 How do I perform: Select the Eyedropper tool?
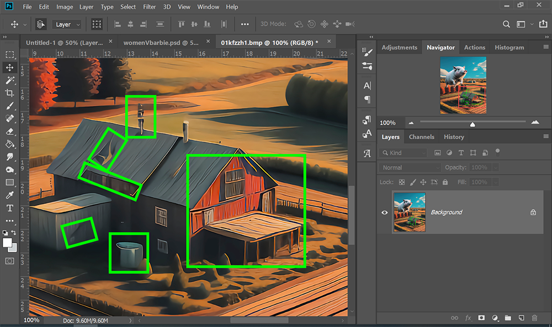coord(9,195)
